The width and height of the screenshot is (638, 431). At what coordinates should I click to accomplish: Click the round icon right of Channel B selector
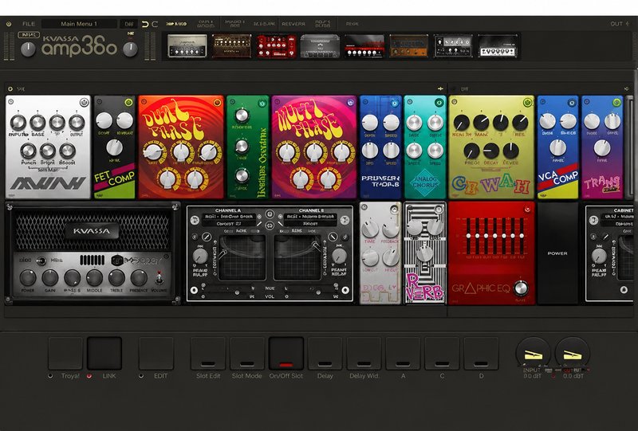tap(345, 220)
